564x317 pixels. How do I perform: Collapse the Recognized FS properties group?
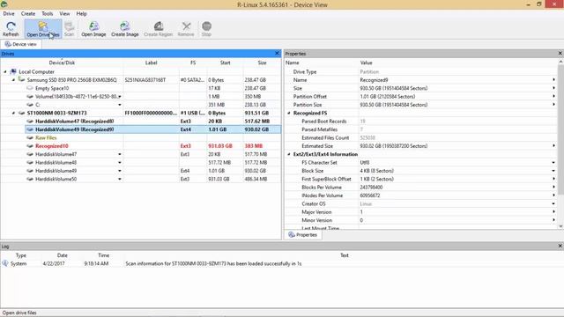pyautogui.click(x=289, y=114)
